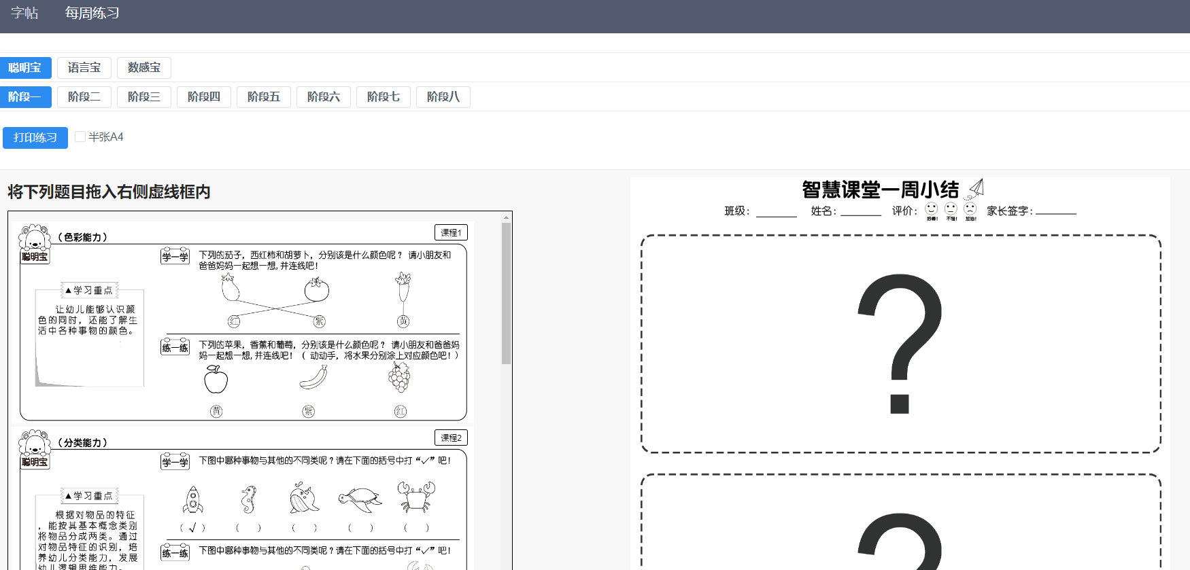Click the 将下列题目拖入右侧虚线框内 heading
The height and width of the screenshot is (570, 1190).
pyautogui.click(x=109, y=192)
